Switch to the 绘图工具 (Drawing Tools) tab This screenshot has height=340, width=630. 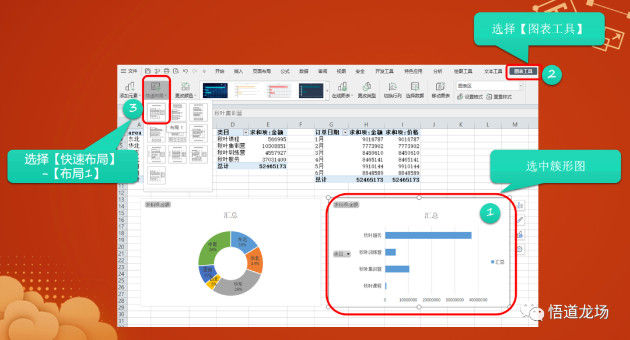463,72
